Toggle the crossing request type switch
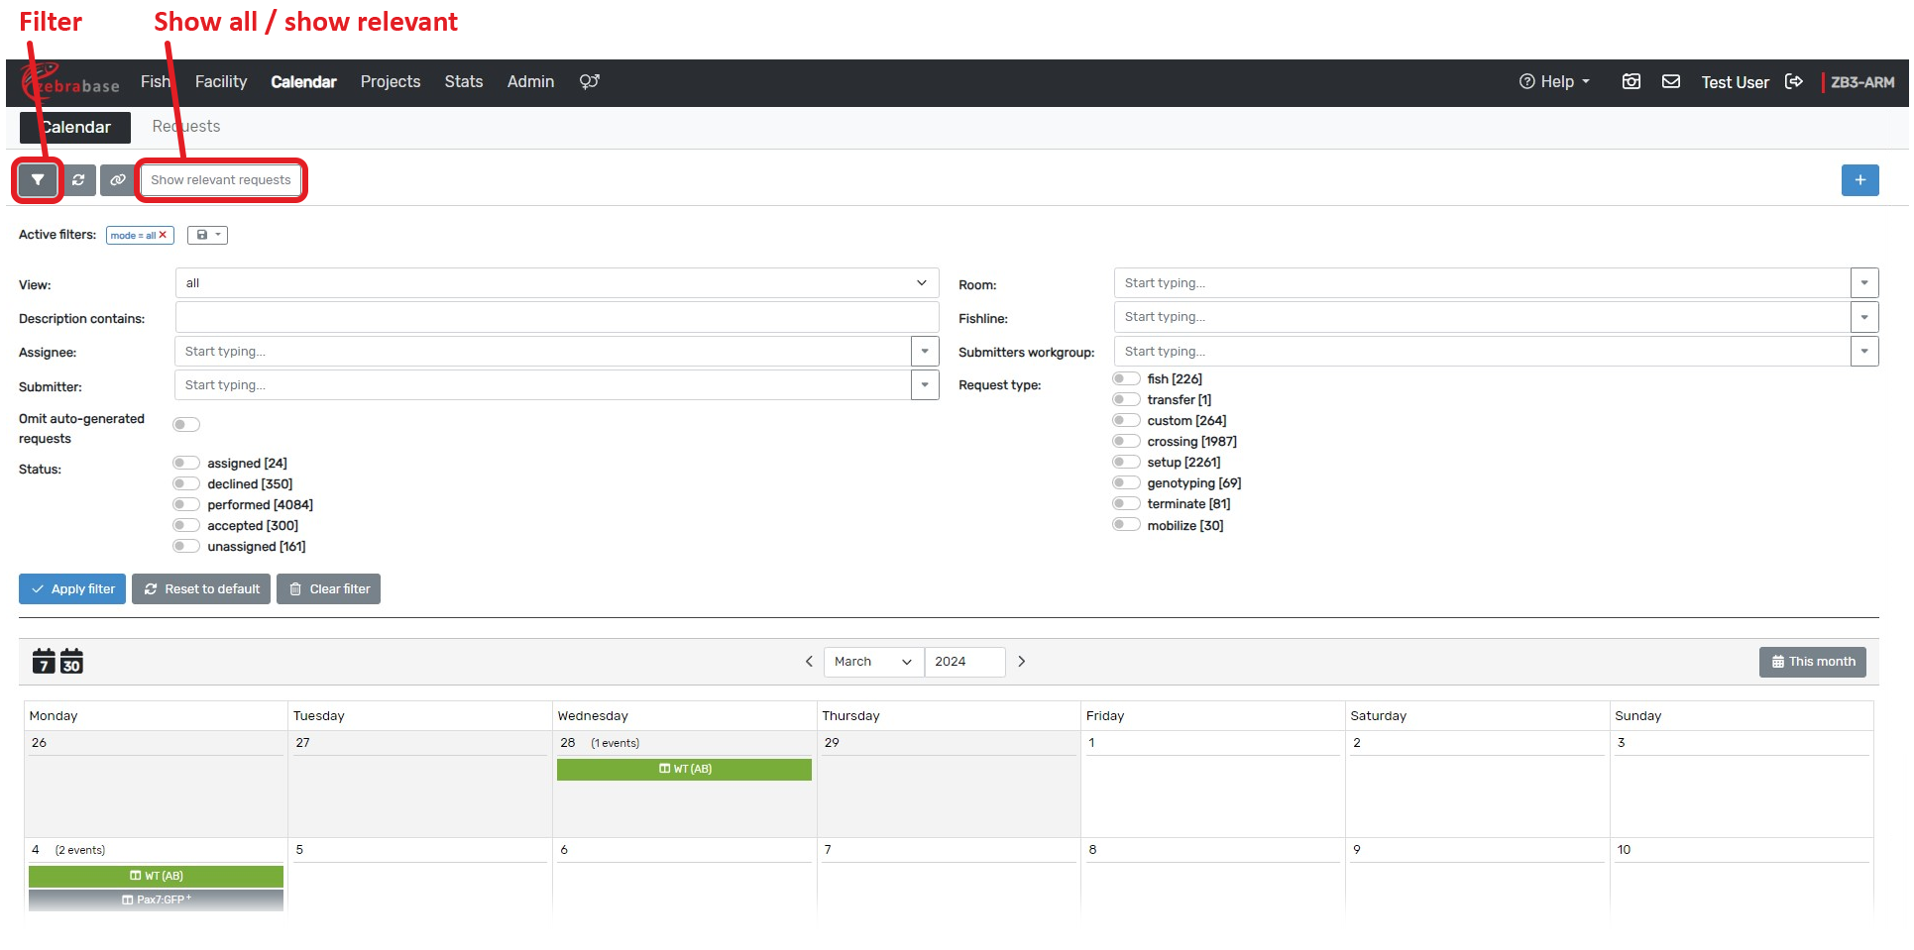 [1126, 442]
